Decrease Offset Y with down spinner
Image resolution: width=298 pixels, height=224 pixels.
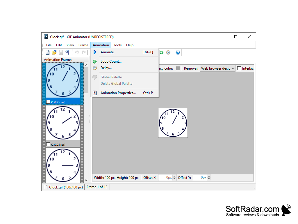(x=209, y=179)
